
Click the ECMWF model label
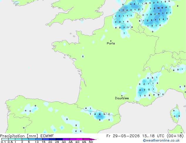47,136
